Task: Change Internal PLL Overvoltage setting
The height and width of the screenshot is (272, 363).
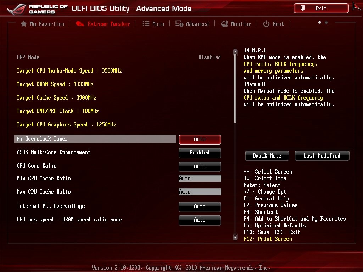Action: click(x=200, y=207)
